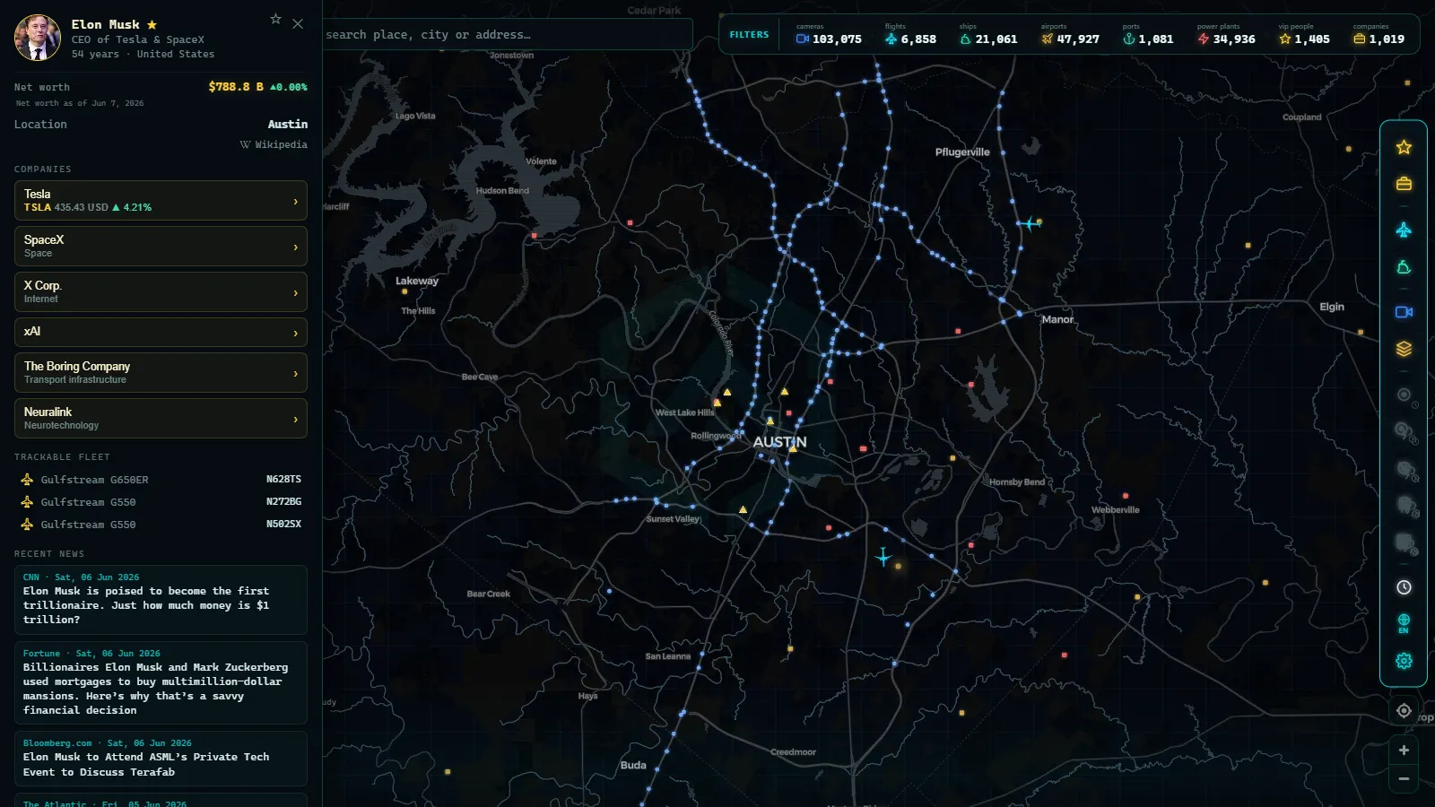Select the flights airplane icon in right toolbar
Viewport: 1435px width, 807px height.
pos(1404,230)
